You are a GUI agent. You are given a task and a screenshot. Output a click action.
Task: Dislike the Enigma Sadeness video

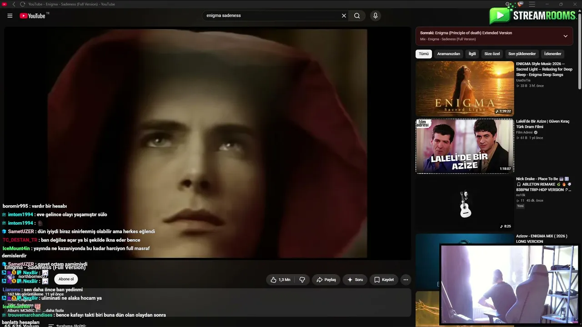point(302,280)
